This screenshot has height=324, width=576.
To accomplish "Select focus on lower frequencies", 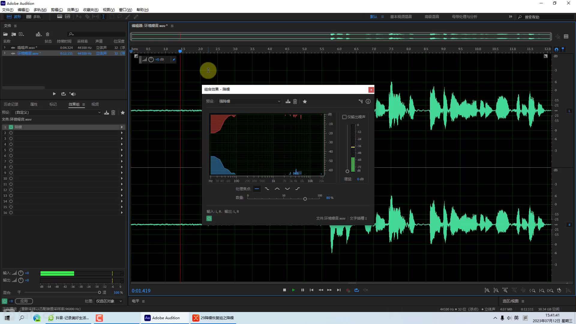I will tap(267, 189).
